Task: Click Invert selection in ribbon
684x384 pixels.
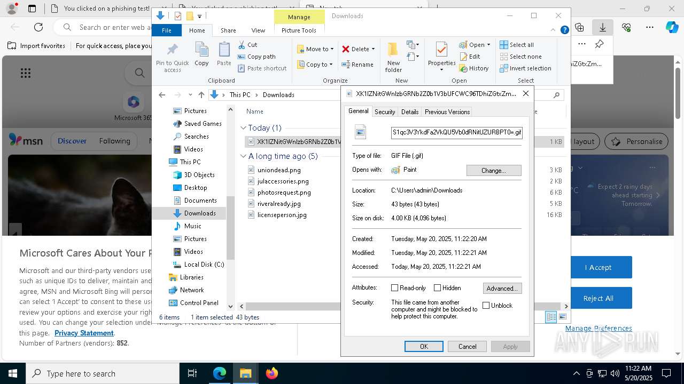Action: point(525,68)
